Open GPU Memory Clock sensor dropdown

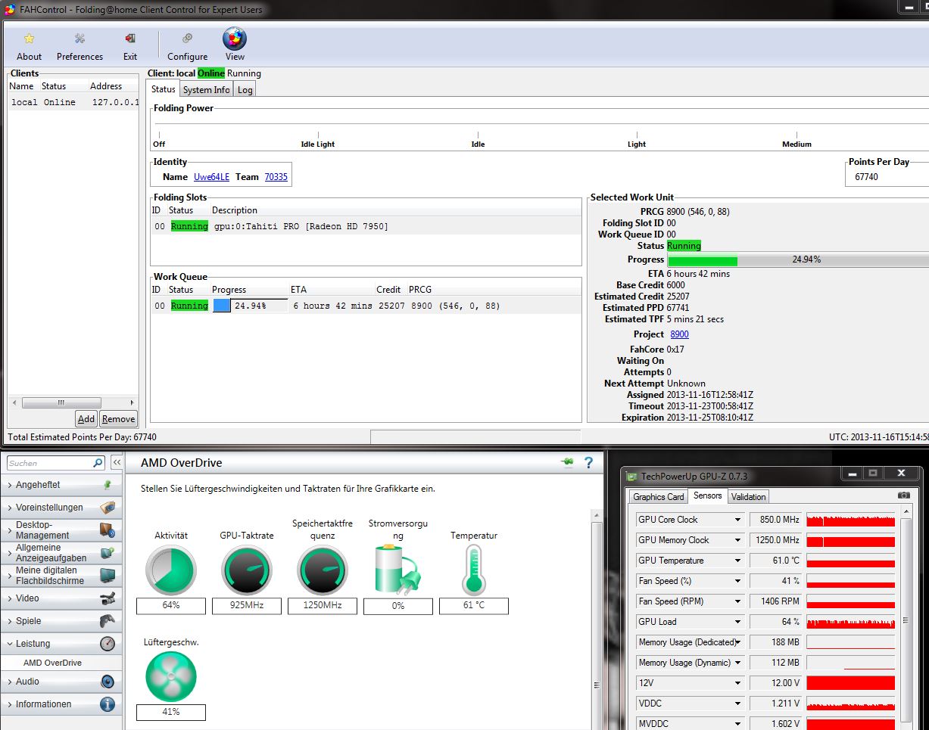(737, 540)
